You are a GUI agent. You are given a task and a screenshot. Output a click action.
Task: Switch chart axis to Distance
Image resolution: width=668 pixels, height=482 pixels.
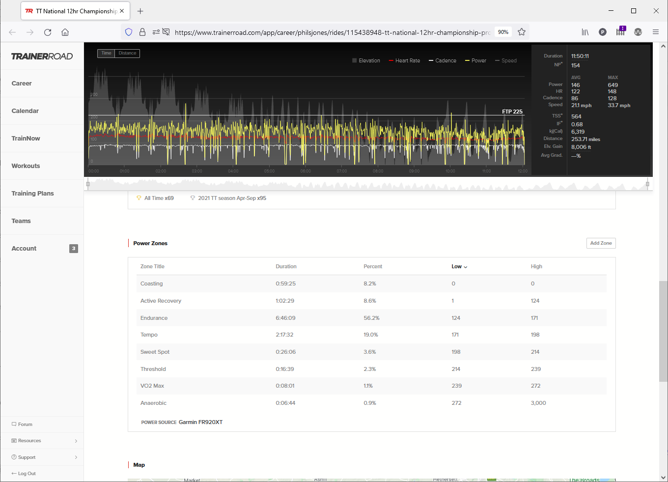click(x=127, y=53)
